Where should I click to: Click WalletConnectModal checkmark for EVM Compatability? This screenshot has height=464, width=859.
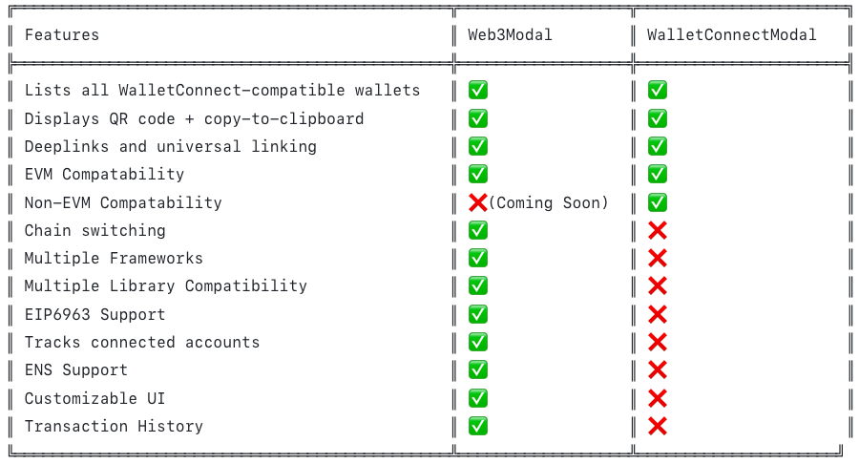tap(657, 175)
